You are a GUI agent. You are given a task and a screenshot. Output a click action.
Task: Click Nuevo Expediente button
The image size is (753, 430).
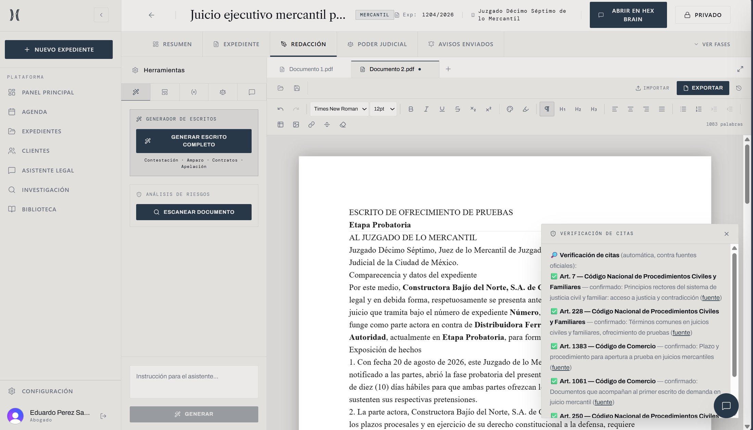click(59, 49)
